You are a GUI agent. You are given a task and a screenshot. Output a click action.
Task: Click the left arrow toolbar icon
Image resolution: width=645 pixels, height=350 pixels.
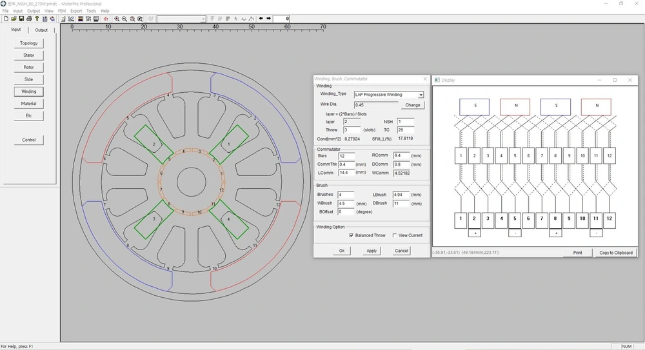tap(261, 19)
